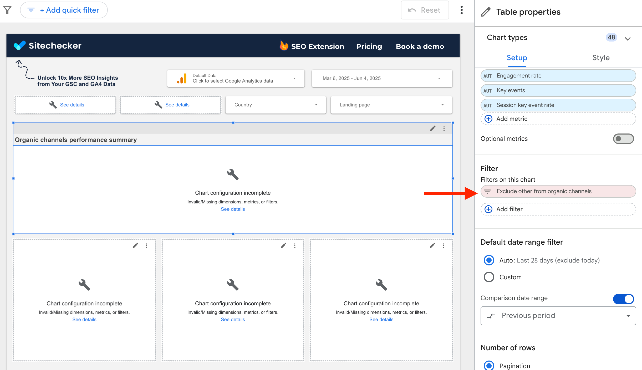642x370 pixels.
Task: Open the Country filter dropdown
Action: 276,105
